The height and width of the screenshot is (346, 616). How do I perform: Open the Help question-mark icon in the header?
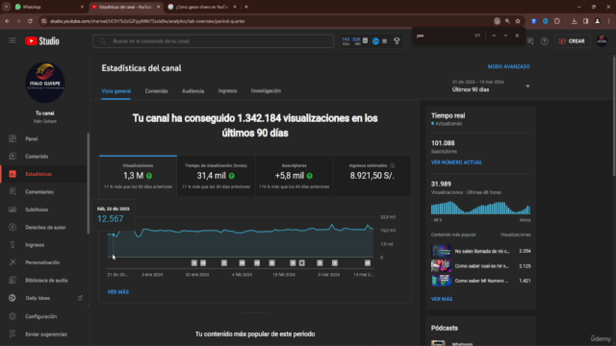coord(545,41)
